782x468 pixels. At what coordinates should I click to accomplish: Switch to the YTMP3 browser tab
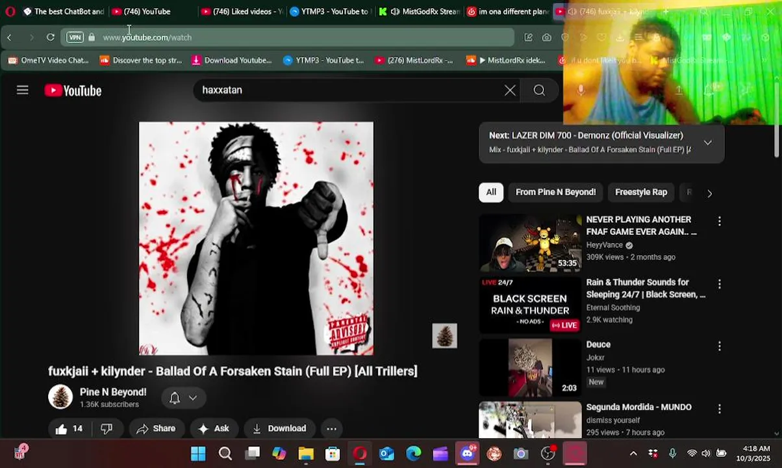(329, 12)
